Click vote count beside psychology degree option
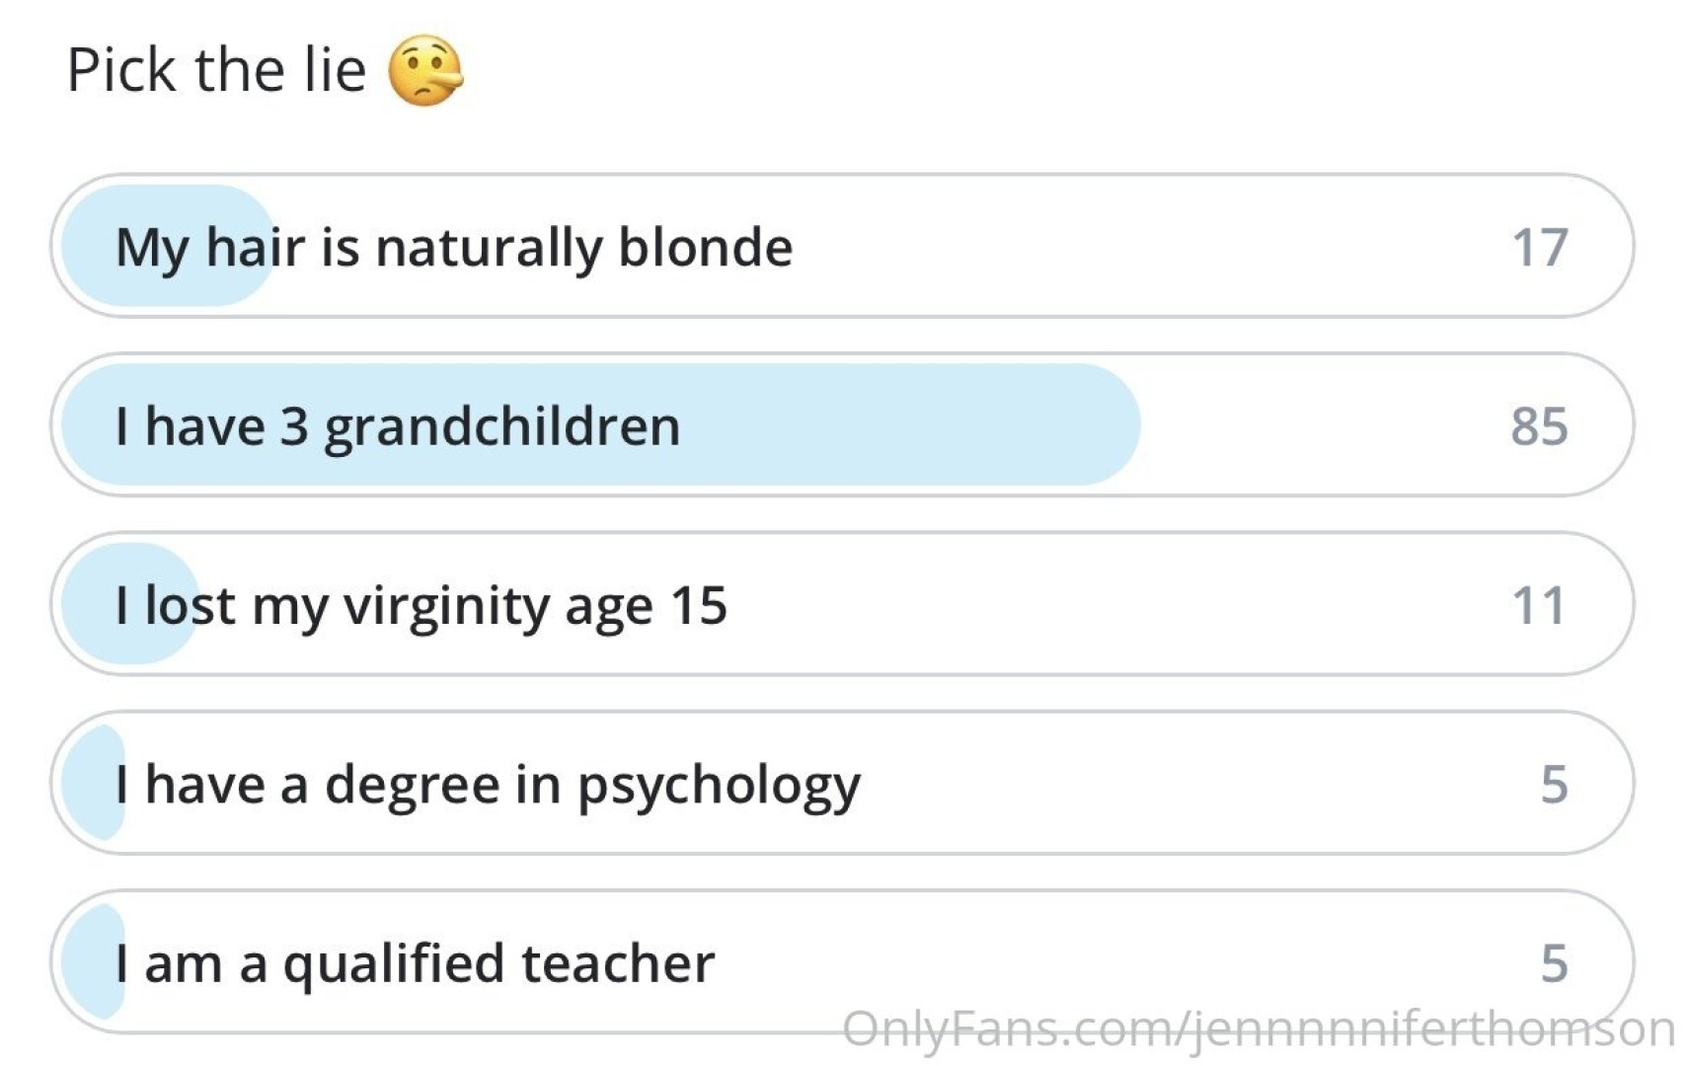The width and height of the screenshot is (1685, 1066). point(1554,785)
